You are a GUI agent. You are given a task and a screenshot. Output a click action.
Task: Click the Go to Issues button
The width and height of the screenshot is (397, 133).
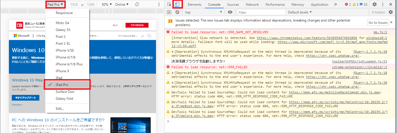[x=378, y=23]
